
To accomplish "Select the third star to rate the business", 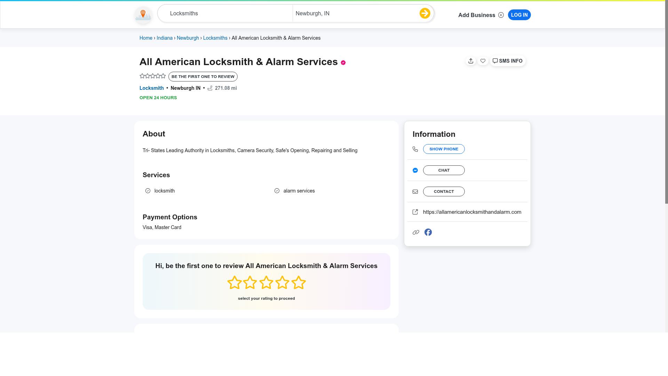I will [266, 282].
